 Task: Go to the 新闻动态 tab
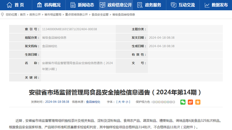(82, 5)
